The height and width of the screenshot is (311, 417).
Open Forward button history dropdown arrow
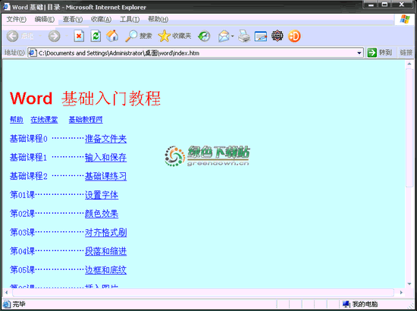point(67,36)
